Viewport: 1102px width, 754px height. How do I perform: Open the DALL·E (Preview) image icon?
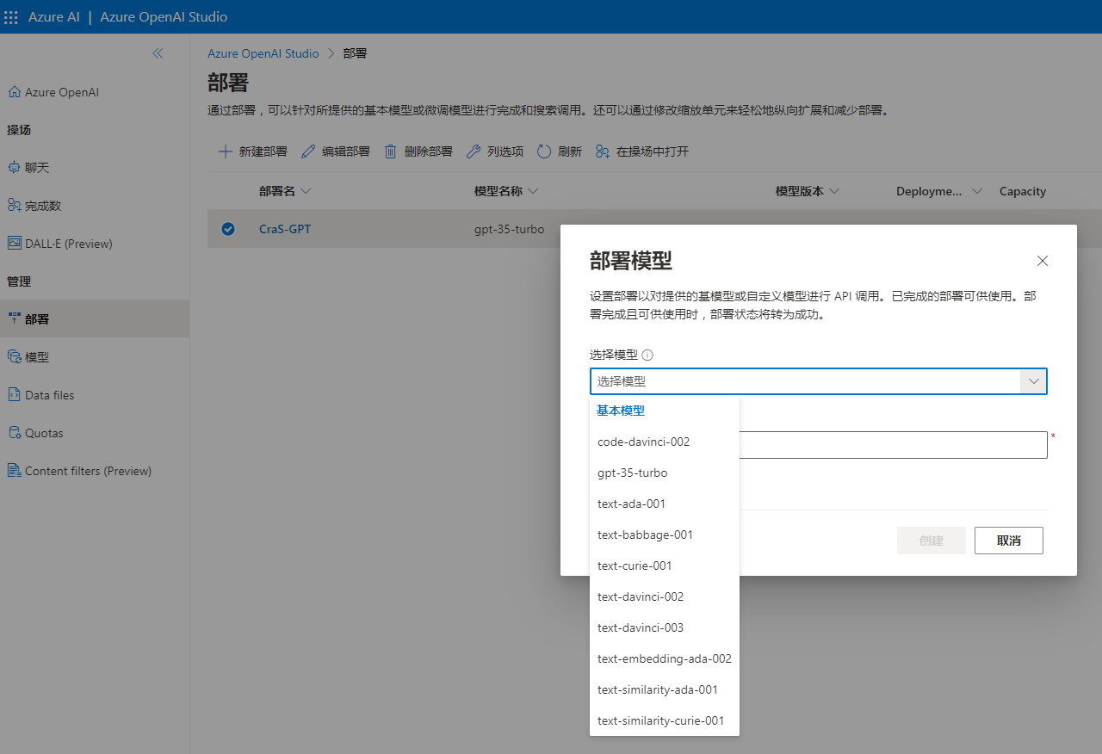pyautogui.click(x=14, y=244)
